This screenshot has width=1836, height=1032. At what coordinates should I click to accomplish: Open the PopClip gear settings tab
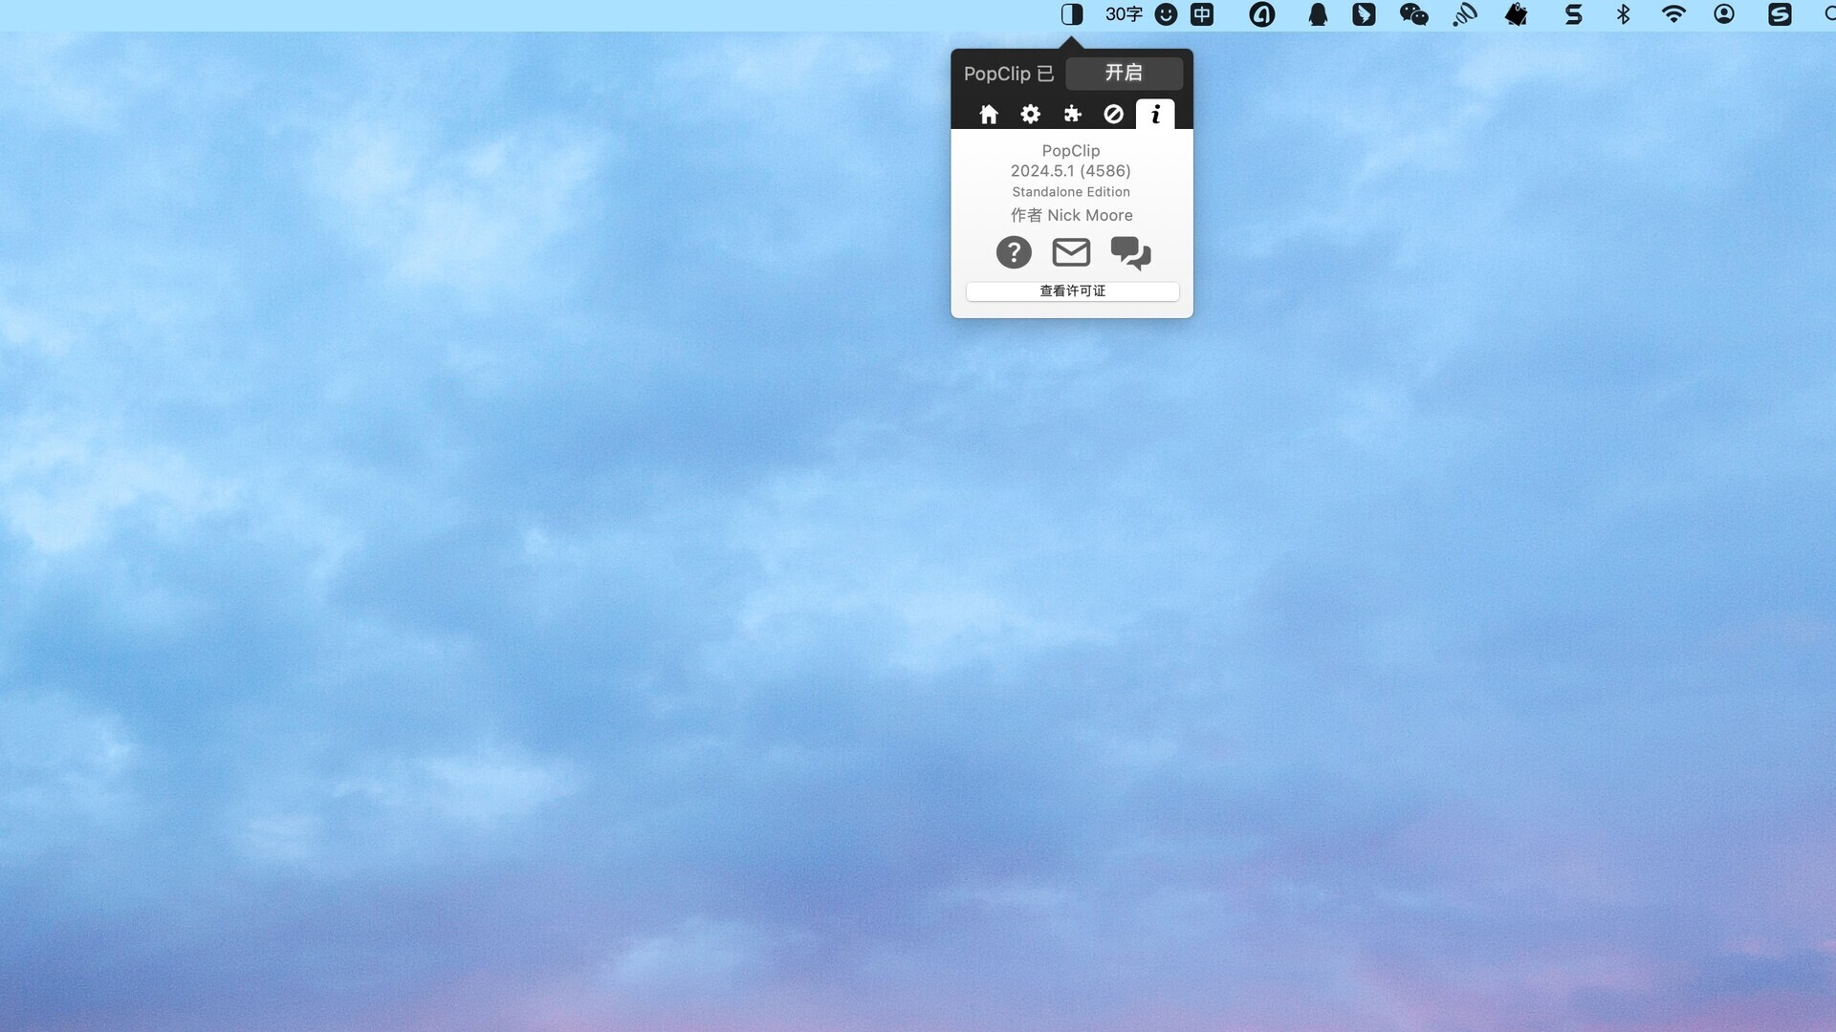[1030, 115]
